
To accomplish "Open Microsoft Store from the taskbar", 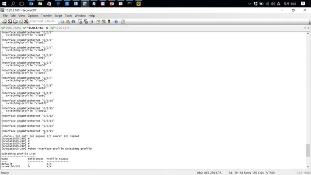I will pyautogui.click(x=49, y=3).
